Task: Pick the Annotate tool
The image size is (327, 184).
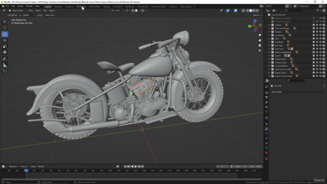Action: tap(5, 59)
